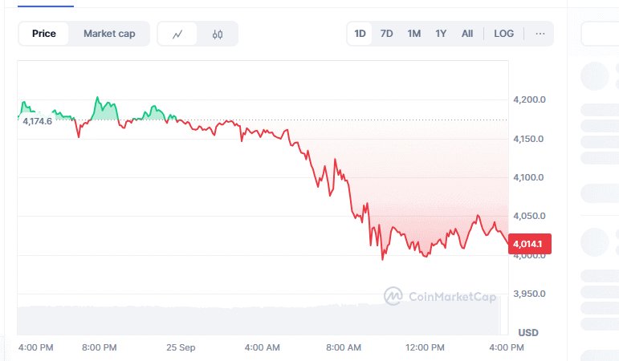Click the 12:00 PM time marker
The width and height of the screenshot is (619, 361).
point(425,347)
